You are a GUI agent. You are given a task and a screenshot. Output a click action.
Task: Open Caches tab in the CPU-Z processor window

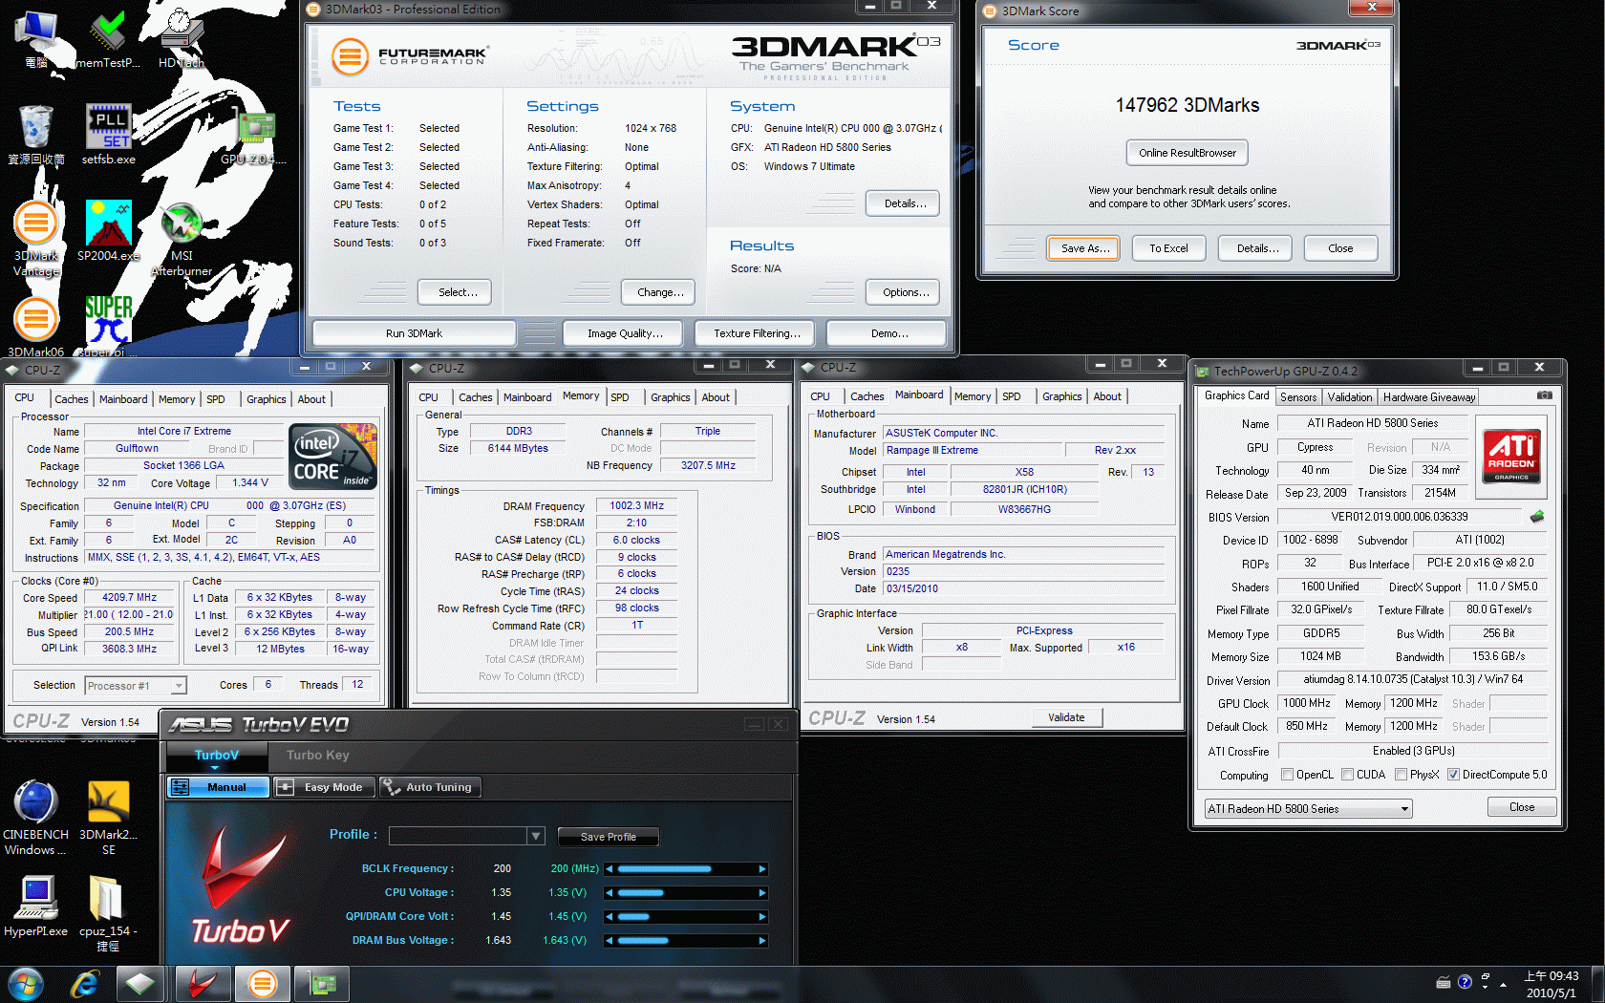coord(72,399)
